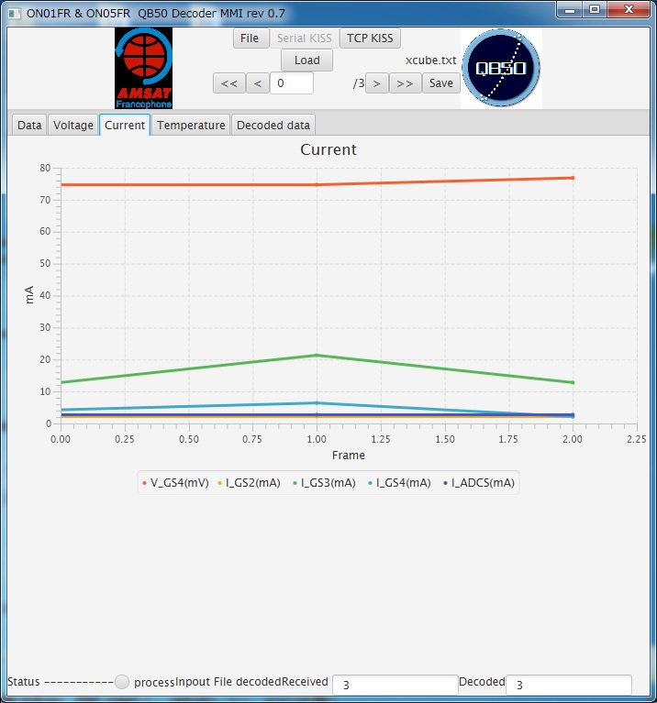Screen dimensions: 657x703
Task: Click the AMSAT Francophone logo
Action: pos(144,68)
